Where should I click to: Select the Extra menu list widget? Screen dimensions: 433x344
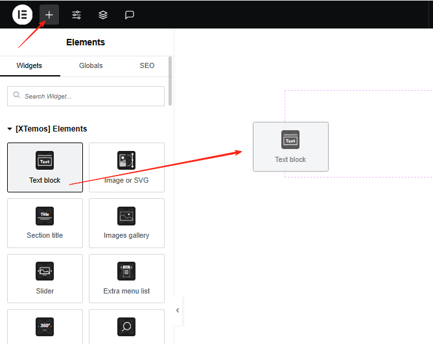[x=126, y=279]
